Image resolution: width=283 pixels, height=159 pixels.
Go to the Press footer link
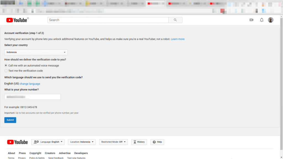(22, 153)
